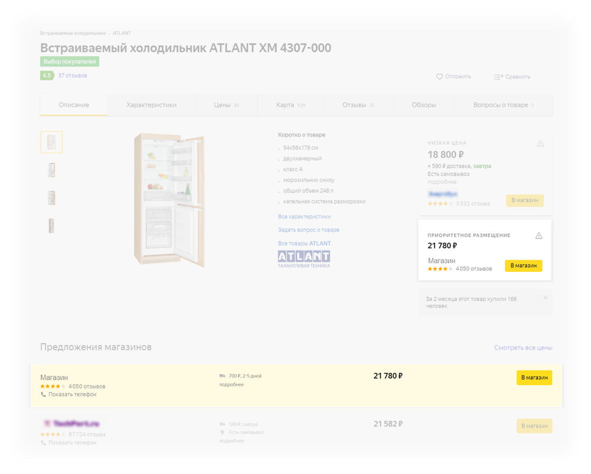Select the first fridge thumbnail
The width and height of the screenshot is (591, 474).
coord(51,142)
